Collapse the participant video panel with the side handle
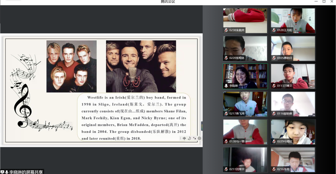This screenshot has width=336, height=174. (202, 126)
